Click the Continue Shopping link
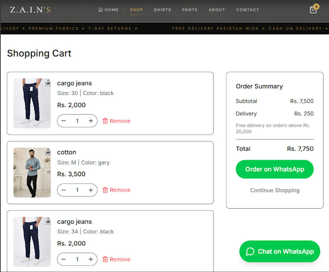 point(275,190)
